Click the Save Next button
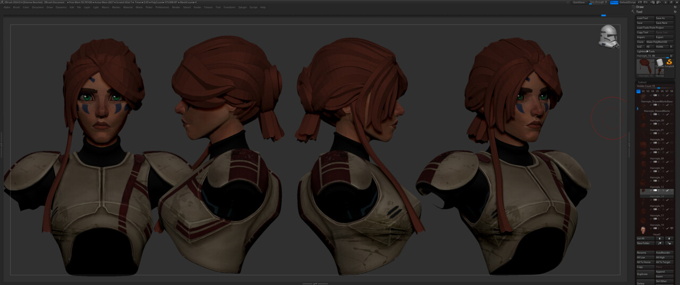Screen dimensions: 680x285 coord(665,23)
